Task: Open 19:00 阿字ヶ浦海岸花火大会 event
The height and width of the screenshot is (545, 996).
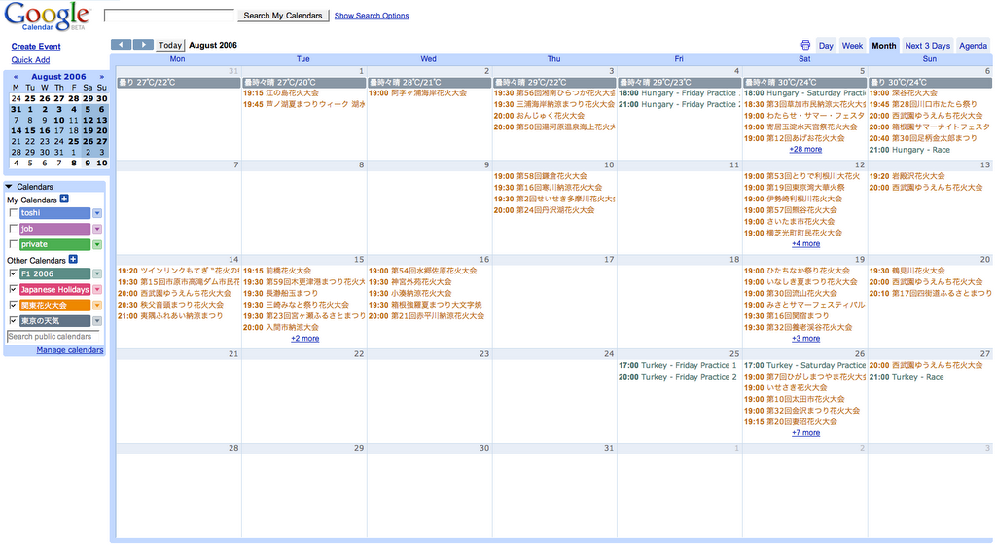Action: tap(417, 93)
